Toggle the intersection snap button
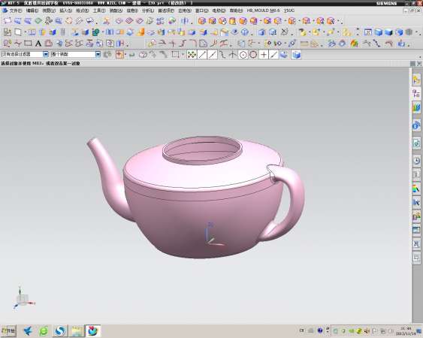The height and width of the screenshot is (338, 423). [x=233, y=55]
